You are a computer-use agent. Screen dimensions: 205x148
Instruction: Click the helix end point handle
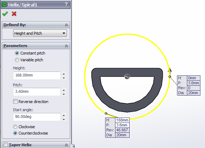tap(106, 113)
